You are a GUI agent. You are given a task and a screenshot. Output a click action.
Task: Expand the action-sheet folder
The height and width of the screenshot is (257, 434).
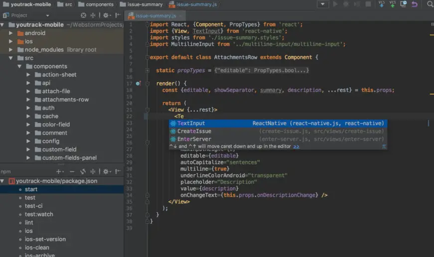(x=28, y=75)
